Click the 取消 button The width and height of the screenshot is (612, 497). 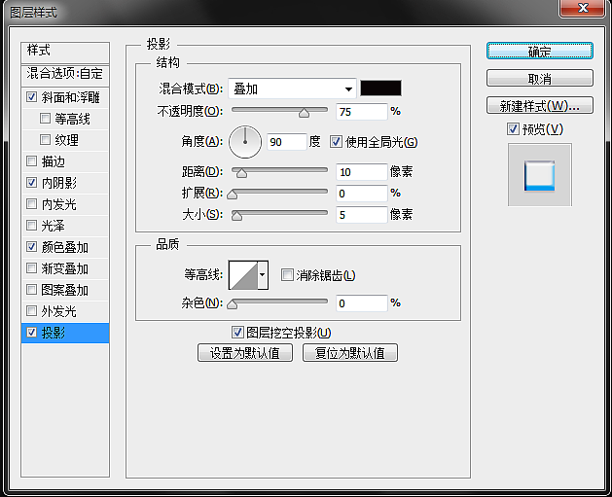click(x=540, y=79)
